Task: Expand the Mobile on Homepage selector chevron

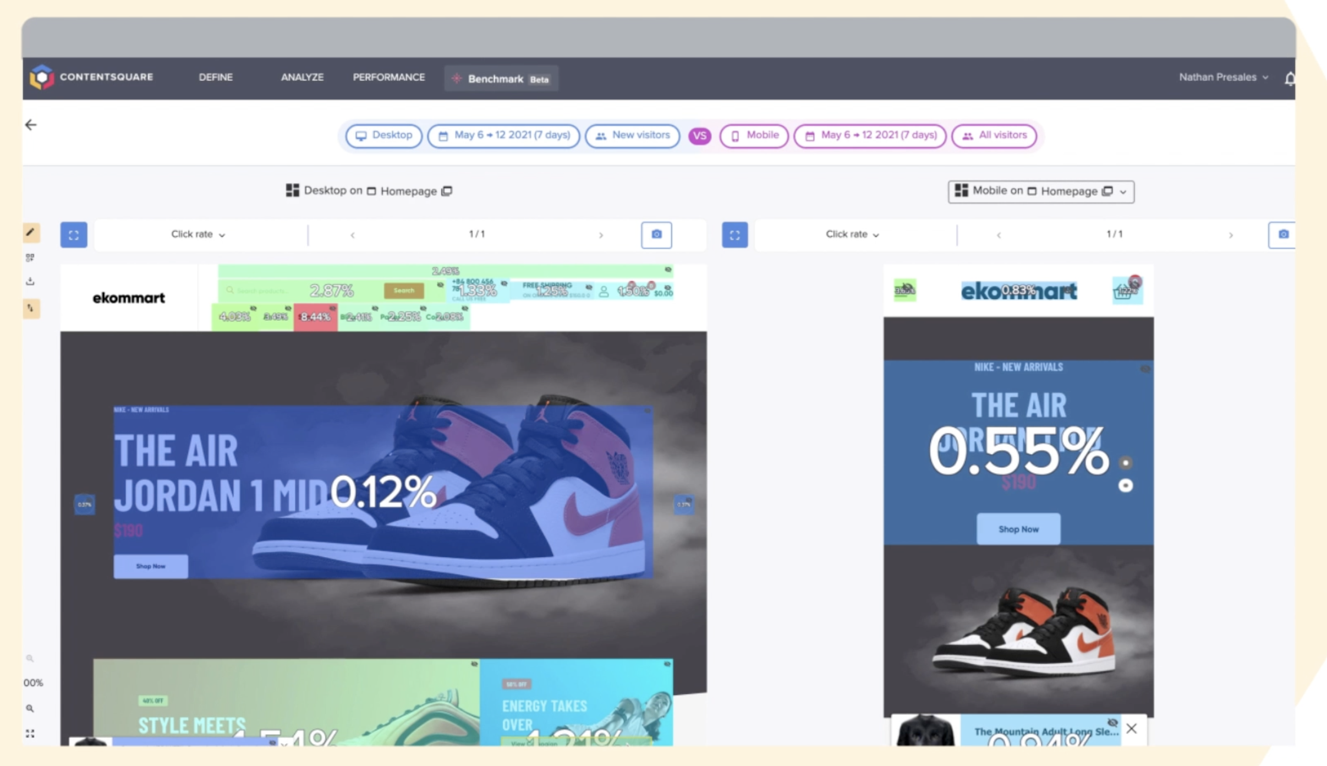Action: tap(1123, 191)
